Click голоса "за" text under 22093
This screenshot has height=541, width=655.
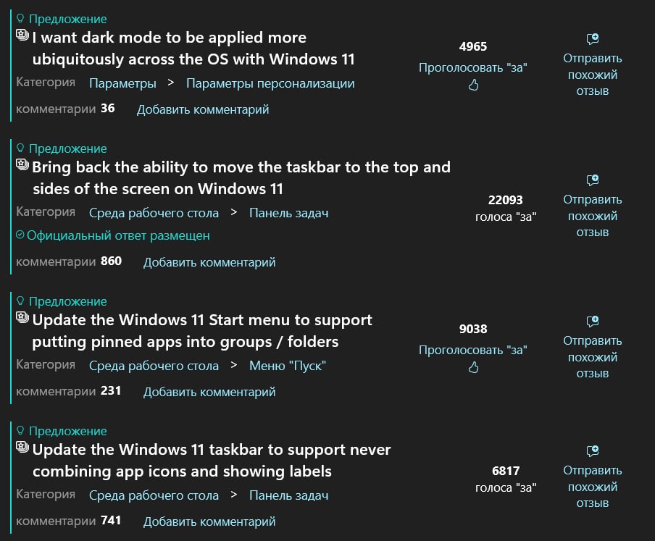(506, 217)
